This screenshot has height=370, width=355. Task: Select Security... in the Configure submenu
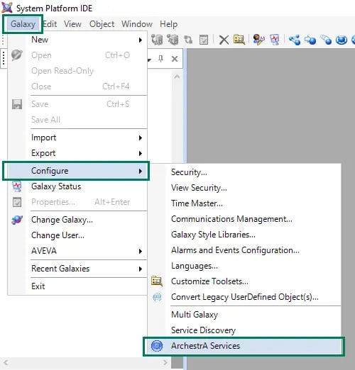pyautogui.click(x=189, y=172)
